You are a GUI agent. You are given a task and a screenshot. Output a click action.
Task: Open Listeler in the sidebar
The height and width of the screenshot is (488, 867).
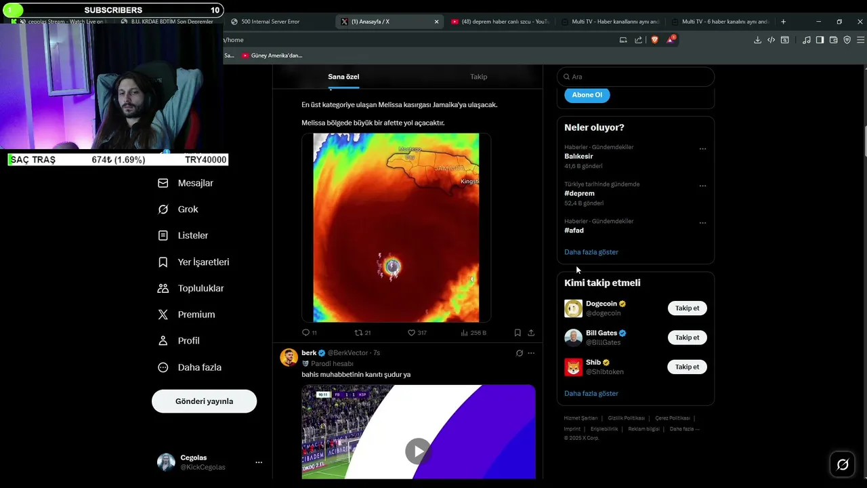tap(182, 235)
